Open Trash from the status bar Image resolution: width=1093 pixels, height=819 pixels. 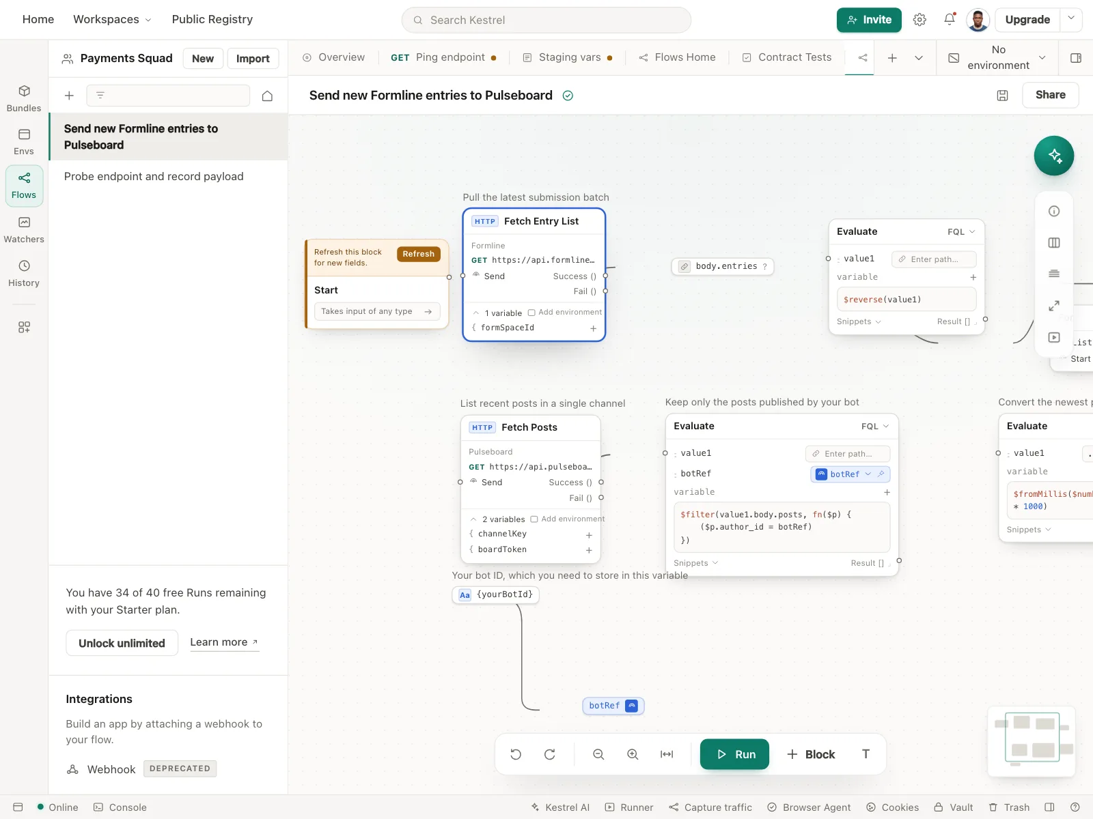pyautogui.click(x=1009, y=807)
